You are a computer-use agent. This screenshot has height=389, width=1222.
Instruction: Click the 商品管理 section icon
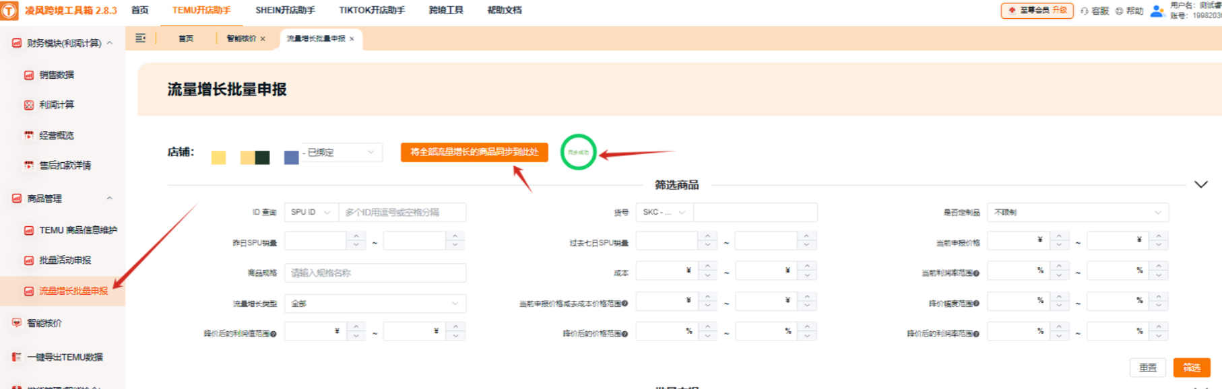pyautogui.click(x=17, y=199)
